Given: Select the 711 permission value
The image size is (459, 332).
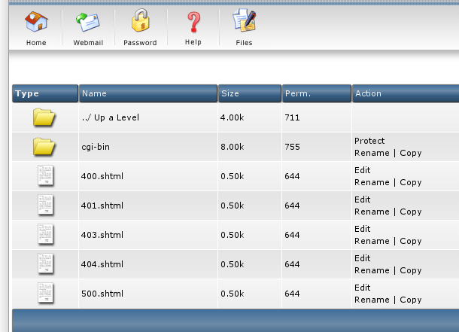Looking at the screenshot, I should pos(292,117).
